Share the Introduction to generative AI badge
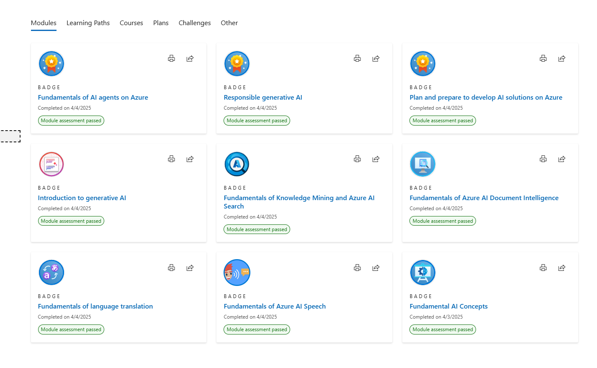Viewport: 597px width, 368px height. click(190, 159)
